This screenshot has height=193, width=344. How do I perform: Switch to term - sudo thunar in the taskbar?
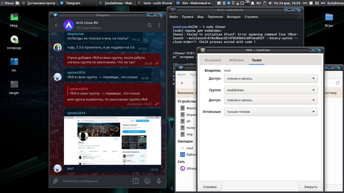(155, 3)
